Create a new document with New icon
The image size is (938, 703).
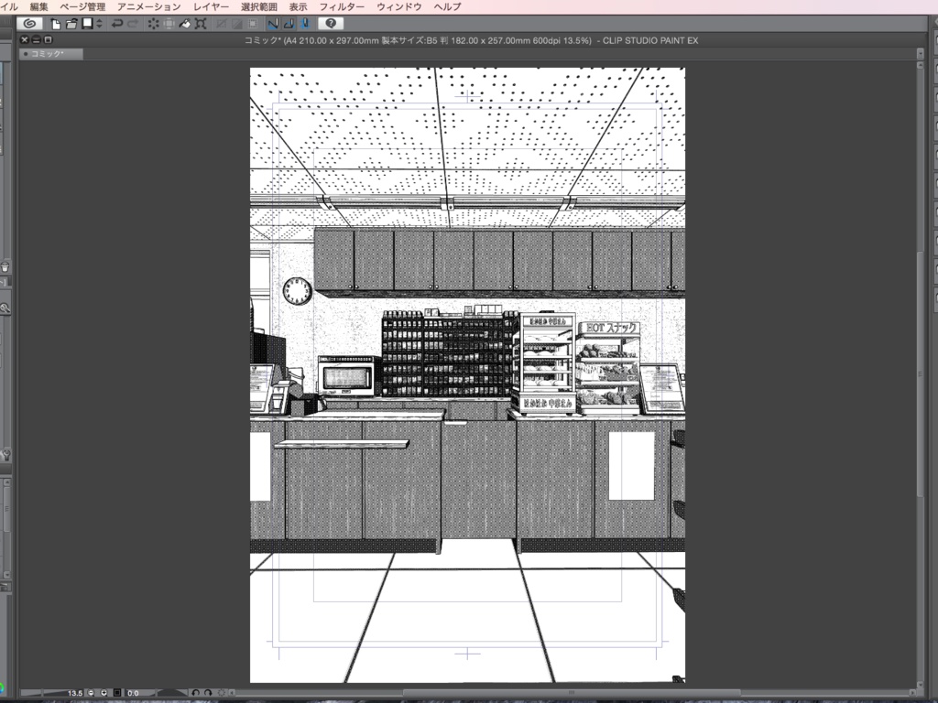(x=56, y=24)
